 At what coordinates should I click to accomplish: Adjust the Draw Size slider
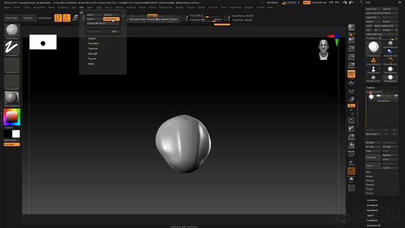206,20
